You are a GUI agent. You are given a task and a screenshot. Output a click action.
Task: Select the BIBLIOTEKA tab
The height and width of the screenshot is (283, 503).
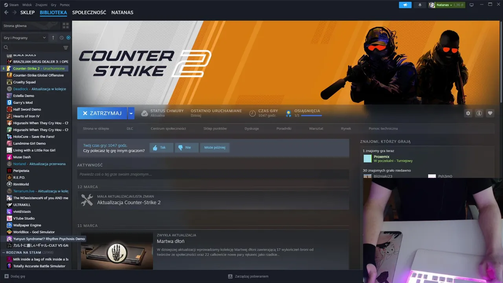coord(53,13)
